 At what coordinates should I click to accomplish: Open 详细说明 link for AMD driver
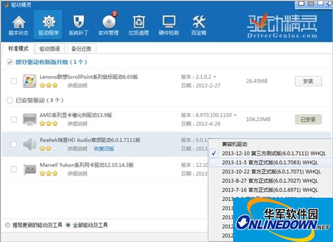point(77,123)
